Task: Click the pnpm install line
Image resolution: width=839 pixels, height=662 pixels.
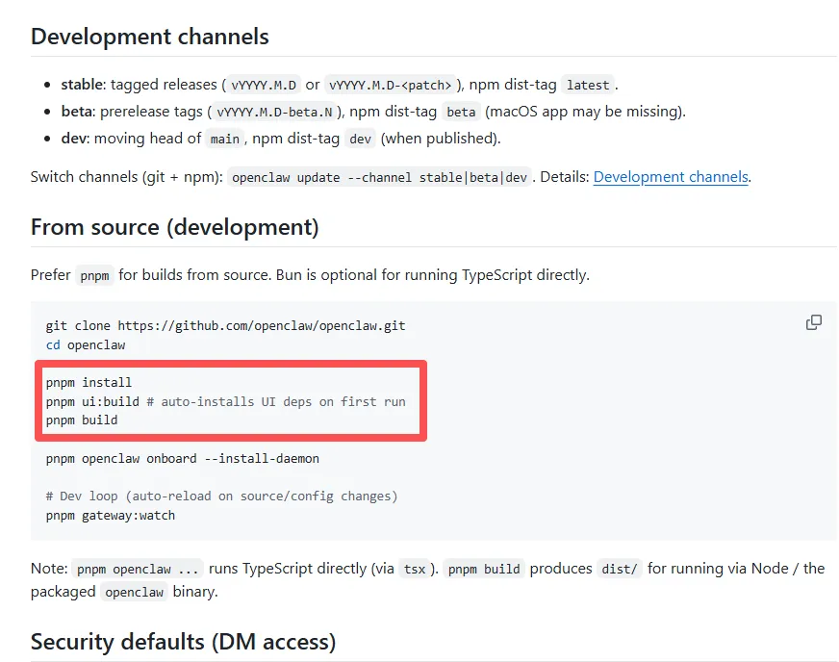Action: coord(89,382)
